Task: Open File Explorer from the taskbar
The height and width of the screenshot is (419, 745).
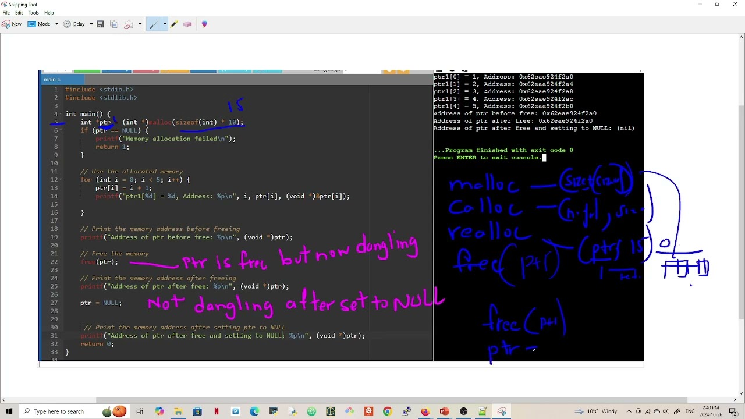Action: click(178, 411)
